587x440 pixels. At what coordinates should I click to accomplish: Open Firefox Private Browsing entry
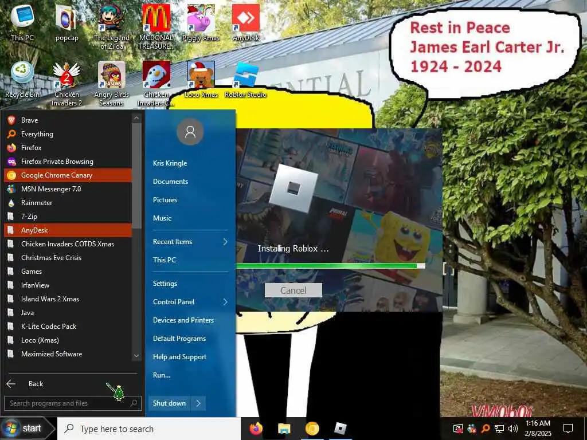tap(68, 162)
